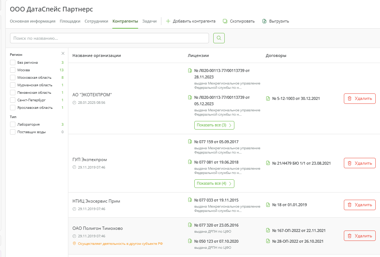Click the Excel export icon next to Выгрузить
380x257 pixels.
coord(264,21)
